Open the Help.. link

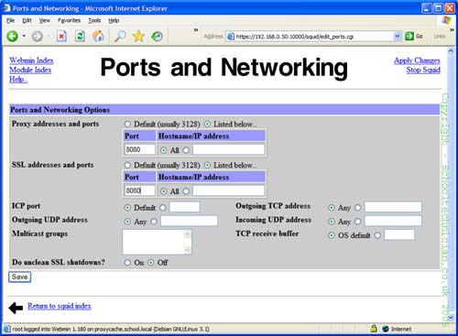(x=18, y=80)
